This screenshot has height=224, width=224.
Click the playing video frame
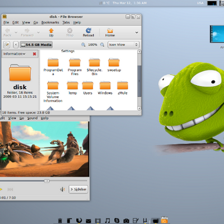44,149
